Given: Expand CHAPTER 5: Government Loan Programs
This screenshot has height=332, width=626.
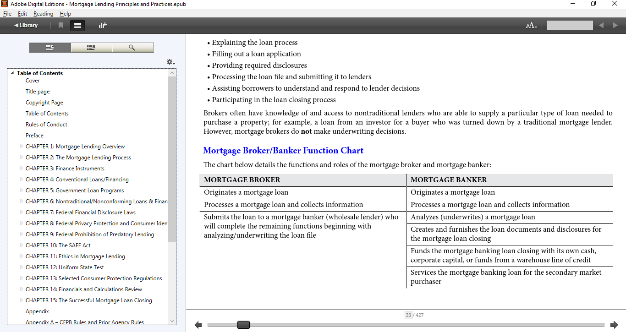Looking at the screenshot, I should pyautogui.click(x=22, y=190).
